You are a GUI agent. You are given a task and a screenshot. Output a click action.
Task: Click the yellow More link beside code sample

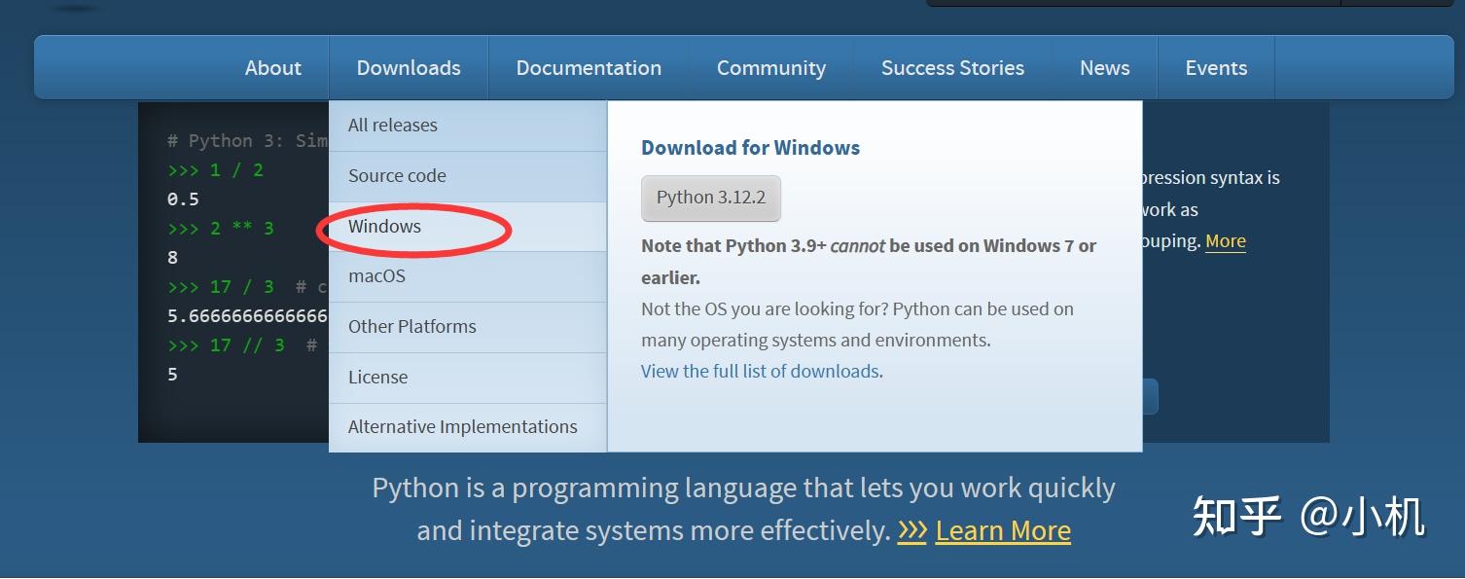click(x=1226, y=241)
